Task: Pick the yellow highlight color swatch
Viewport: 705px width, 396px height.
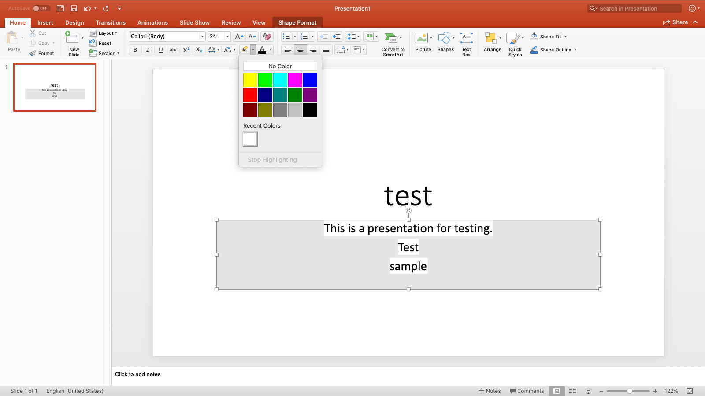Action: click(x=250, y=80)
